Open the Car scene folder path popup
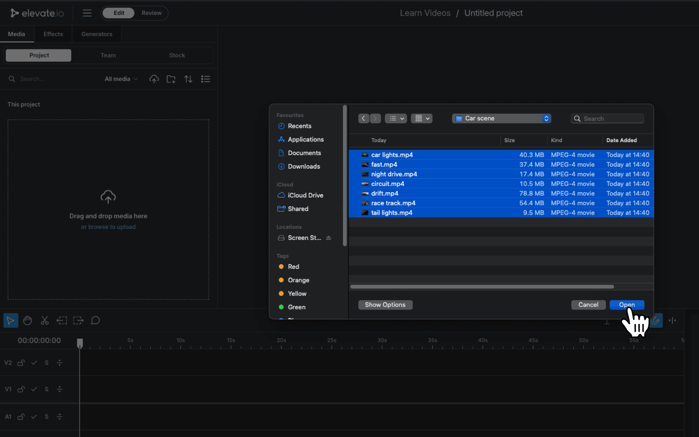The image size is (699, 437). coord(502,118)
